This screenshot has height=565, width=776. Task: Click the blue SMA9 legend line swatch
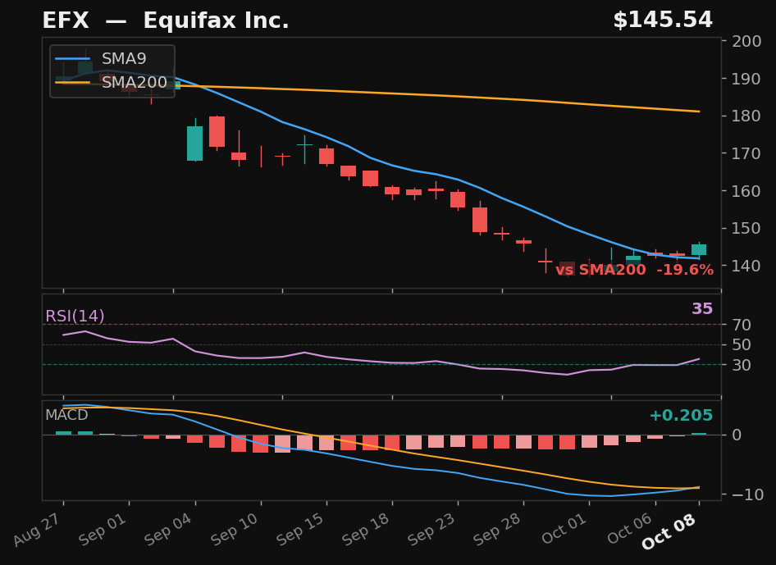coord(73,59)
